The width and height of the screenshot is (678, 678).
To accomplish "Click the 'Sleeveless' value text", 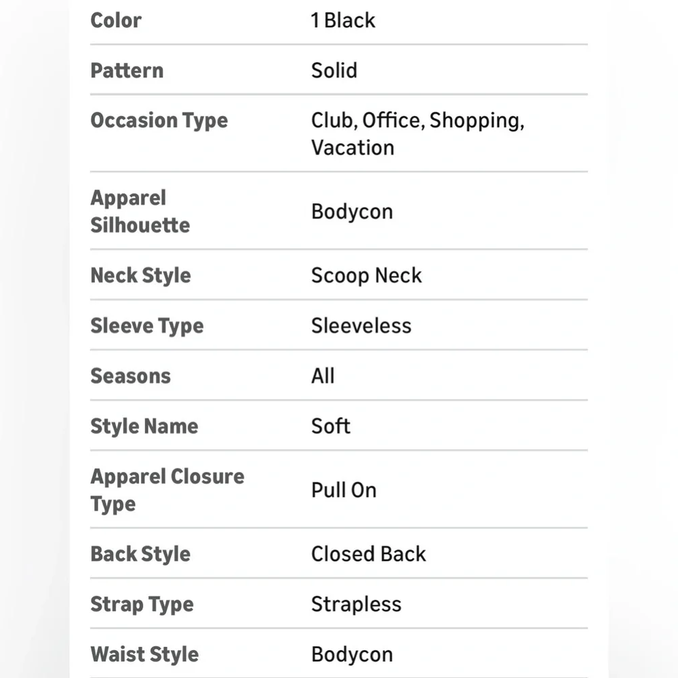I will pyautogui.click(x=361, y=325).
